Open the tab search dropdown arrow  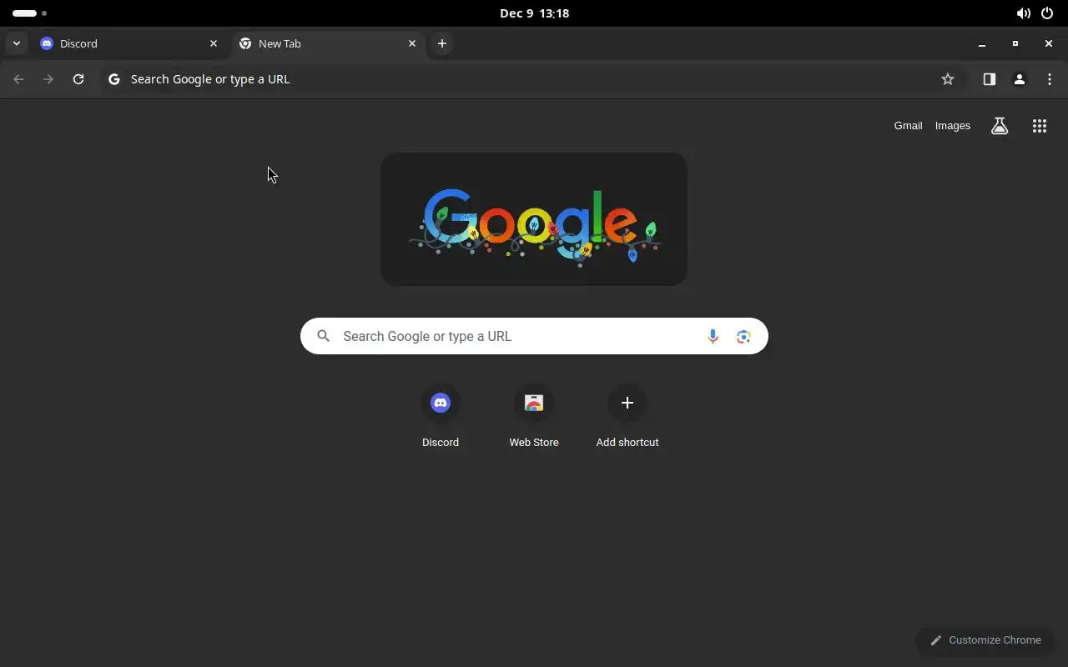coord(17,43)
